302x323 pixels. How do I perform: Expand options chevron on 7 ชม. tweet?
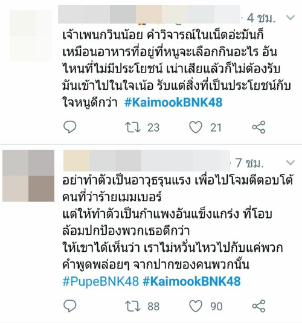click(291, 163)
